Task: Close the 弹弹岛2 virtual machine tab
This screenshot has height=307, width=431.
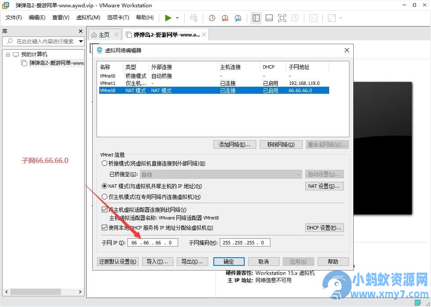Action: tap(204, 35)
